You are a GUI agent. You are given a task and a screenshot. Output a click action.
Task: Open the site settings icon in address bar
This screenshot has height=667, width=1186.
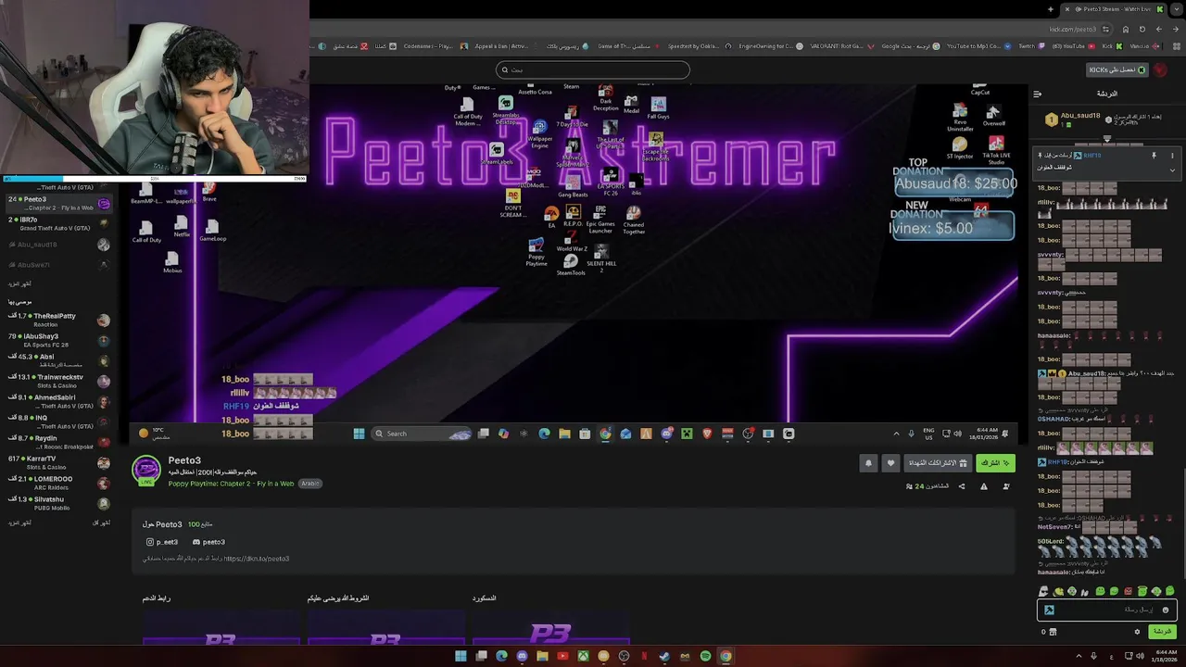(x=1105, y=29)
